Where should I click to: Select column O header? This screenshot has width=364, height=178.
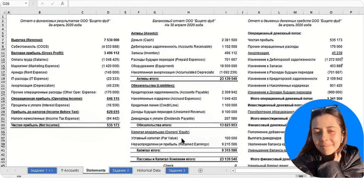(x=331, y=12)
